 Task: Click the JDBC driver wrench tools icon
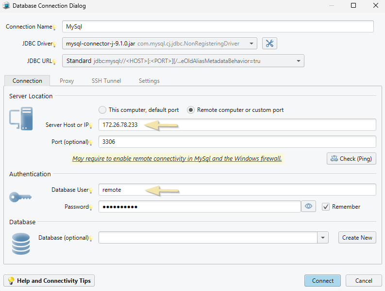[x=269, y=44]
